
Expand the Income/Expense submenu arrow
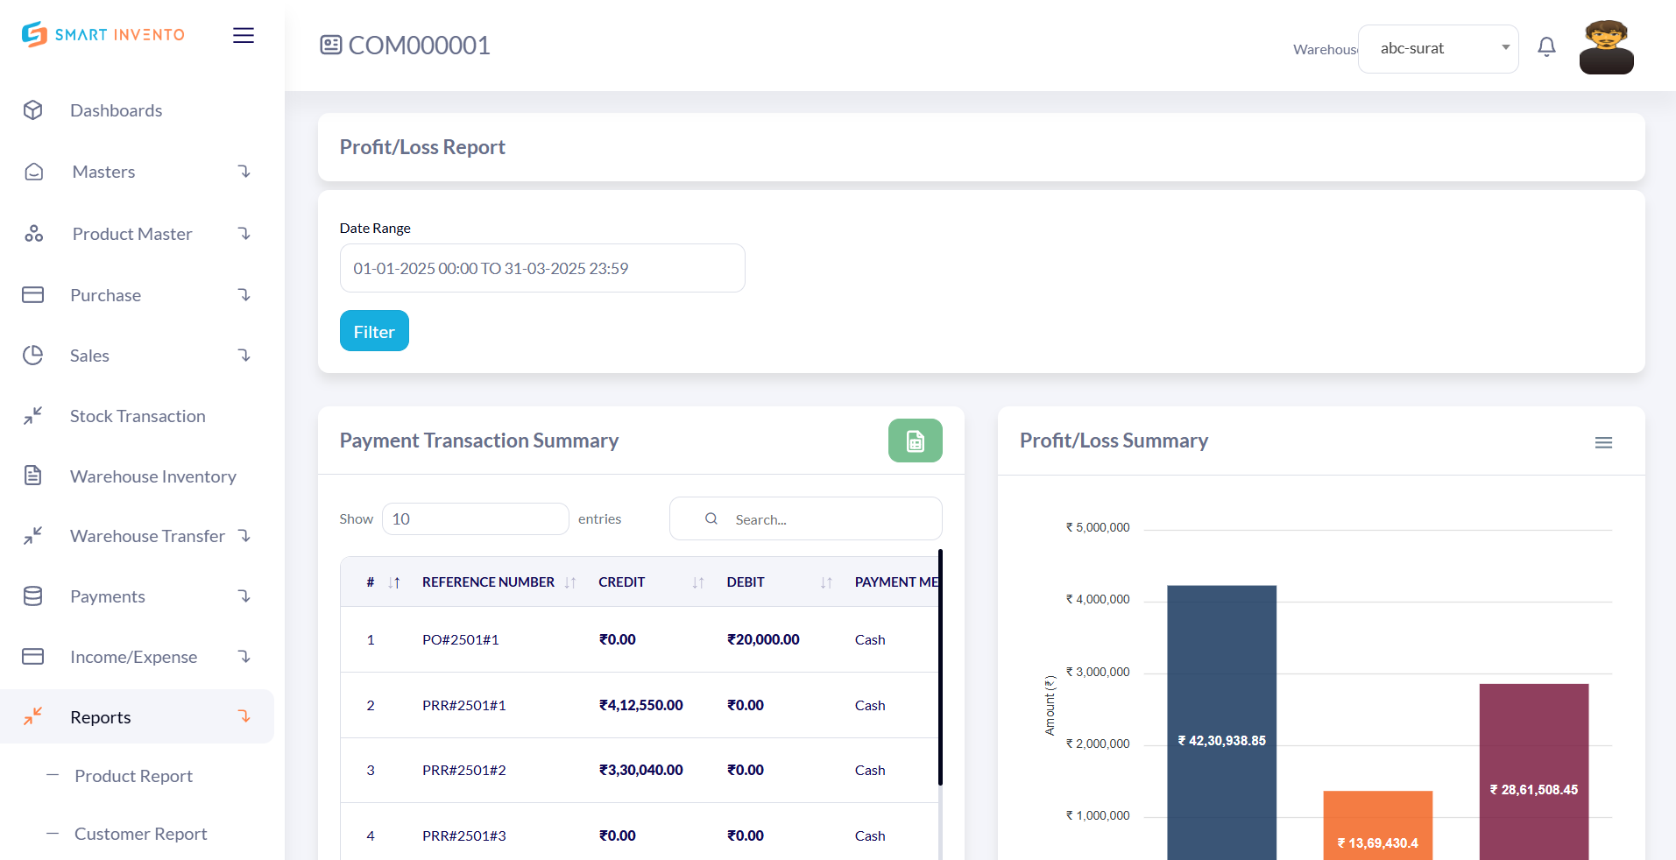click(x=244, y=657)
